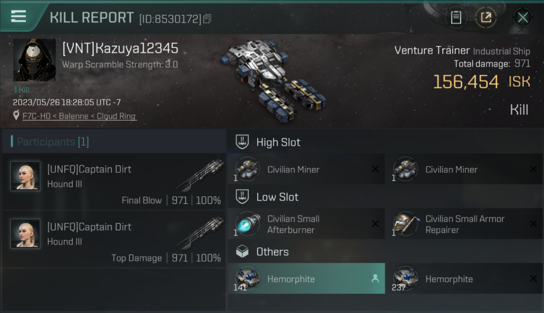Open the hamburger menu
544x313 pixels.
(x=18, y=17)
